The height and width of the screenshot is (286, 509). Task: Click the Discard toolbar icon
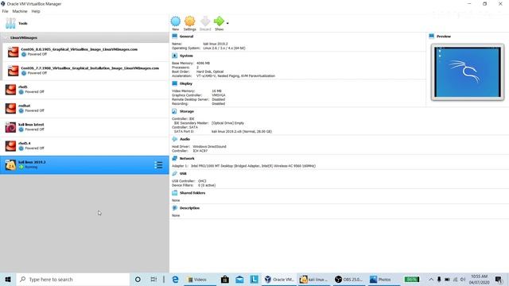(205, 21)
